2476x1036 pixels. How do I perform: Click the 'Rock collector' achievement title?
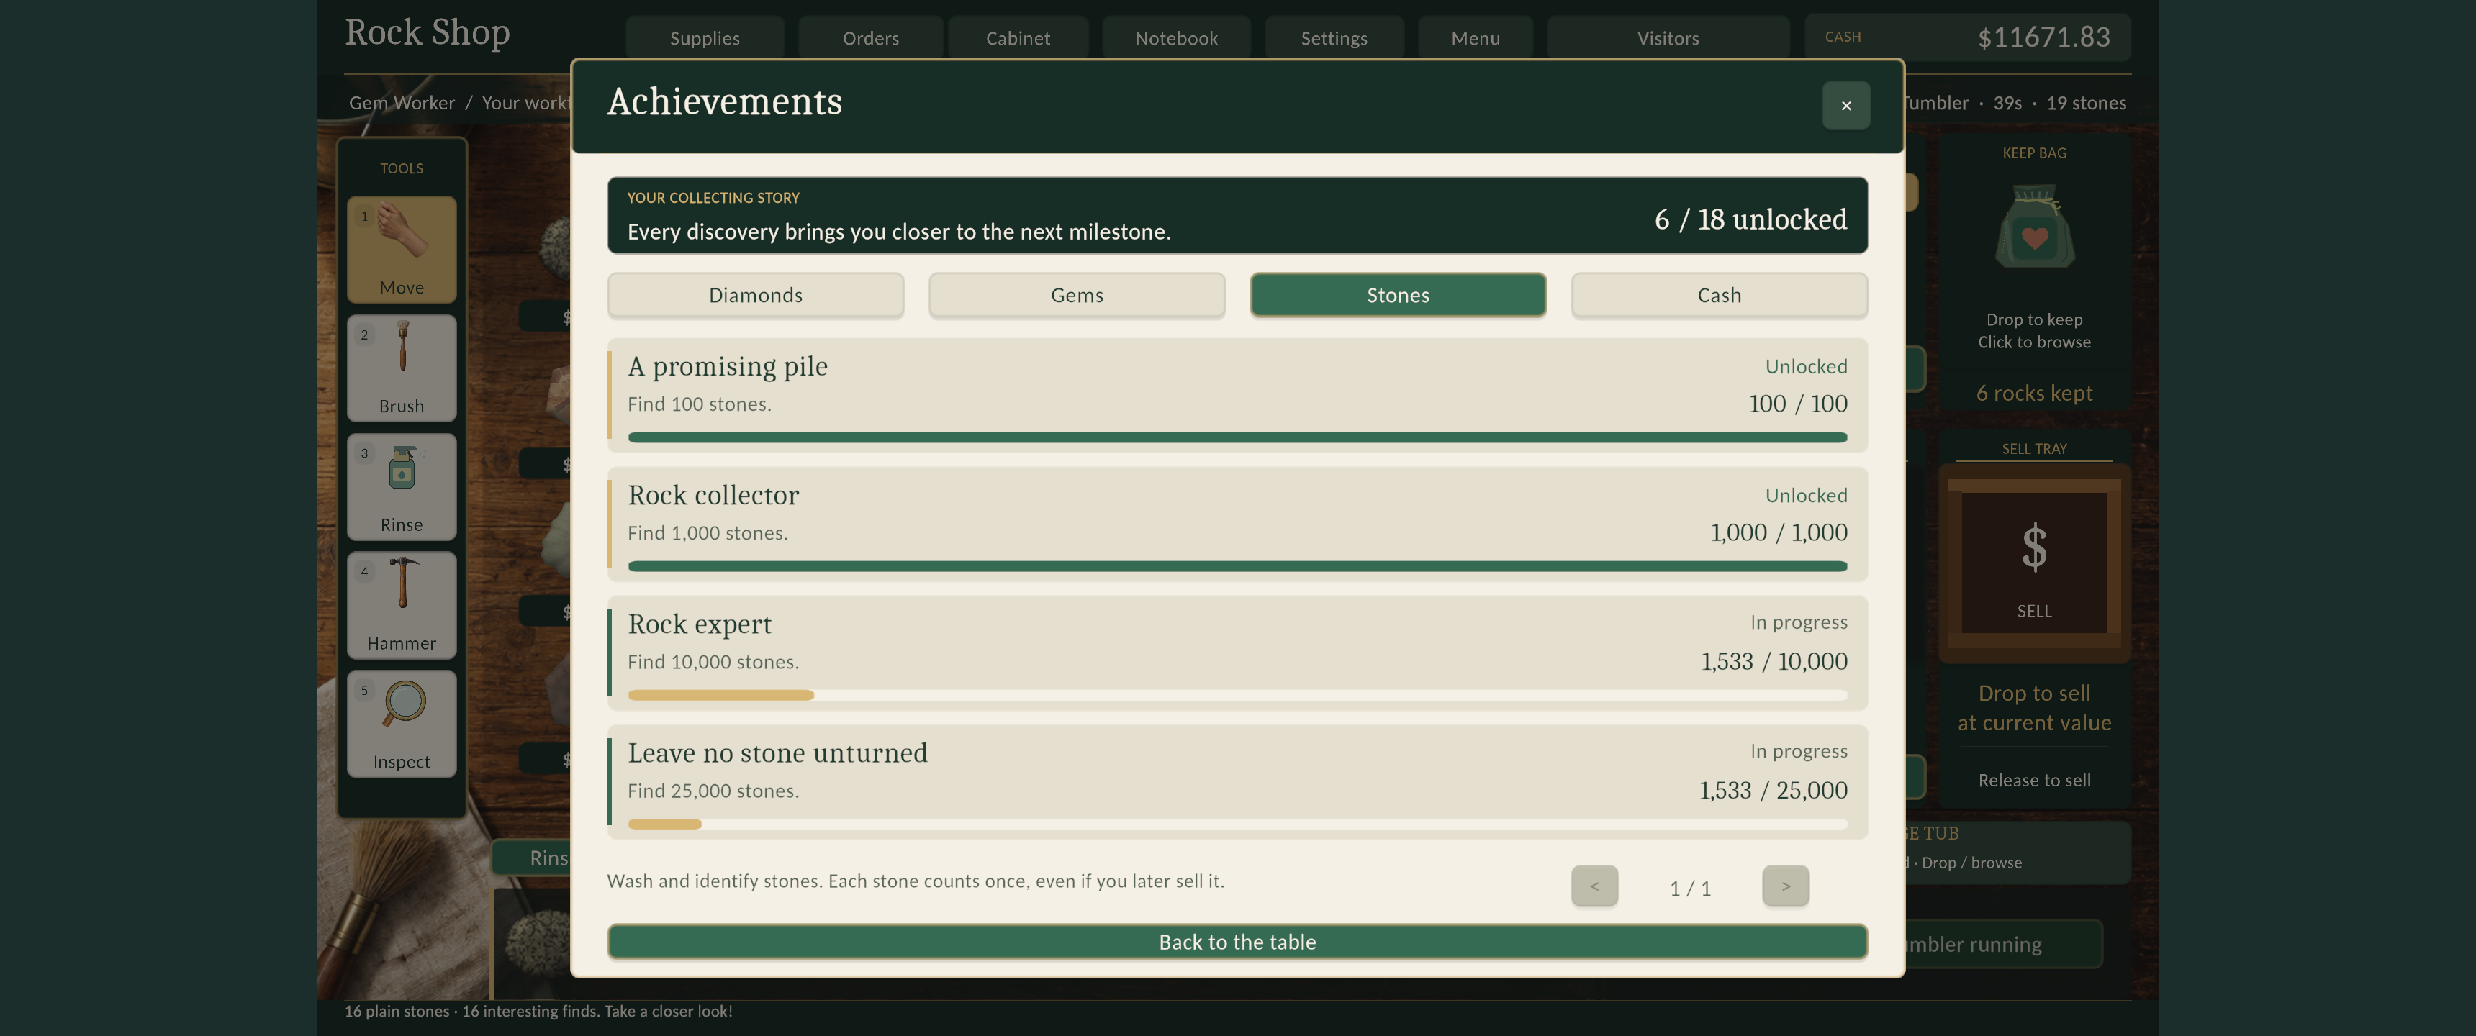713,495
